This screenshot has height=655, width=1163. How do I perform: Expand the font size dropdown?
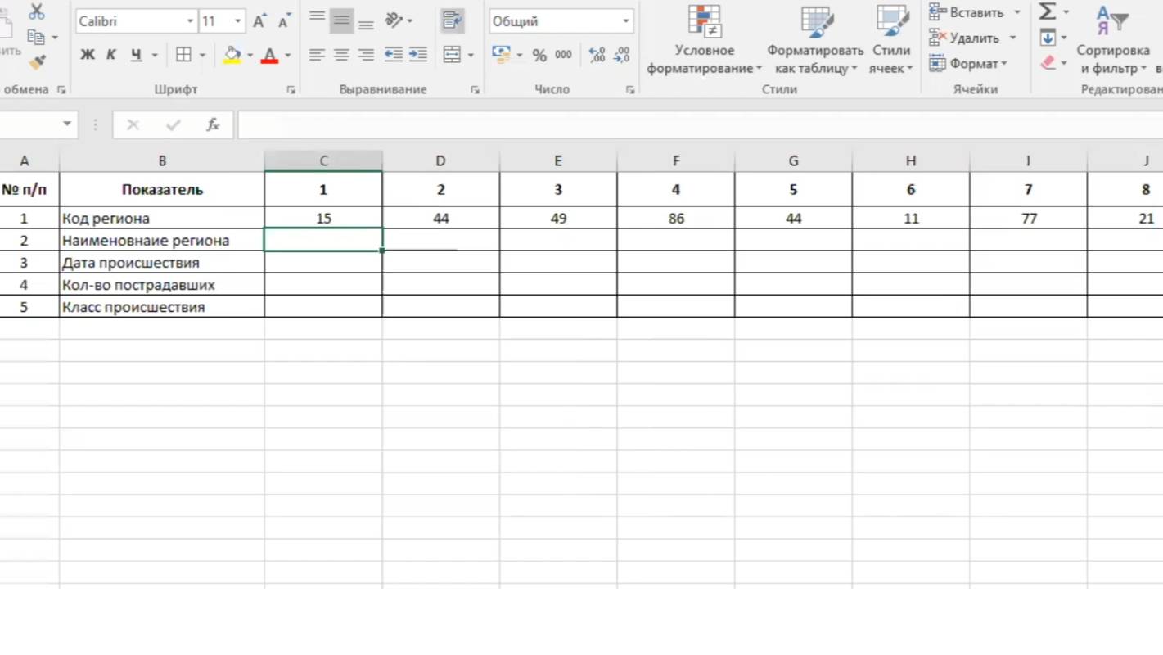pyautogui.click(x=237, y=21)
